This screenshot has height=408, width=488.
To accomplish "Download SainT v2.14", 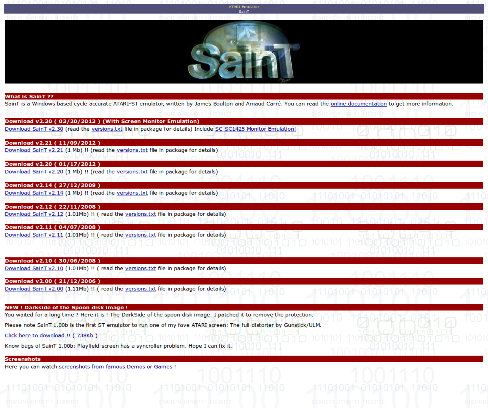I will tap(34, 193).
